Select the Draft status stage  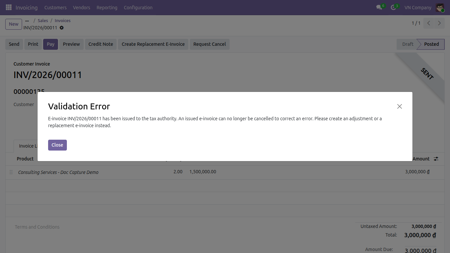pyautogui.click(x=407, y=44)
